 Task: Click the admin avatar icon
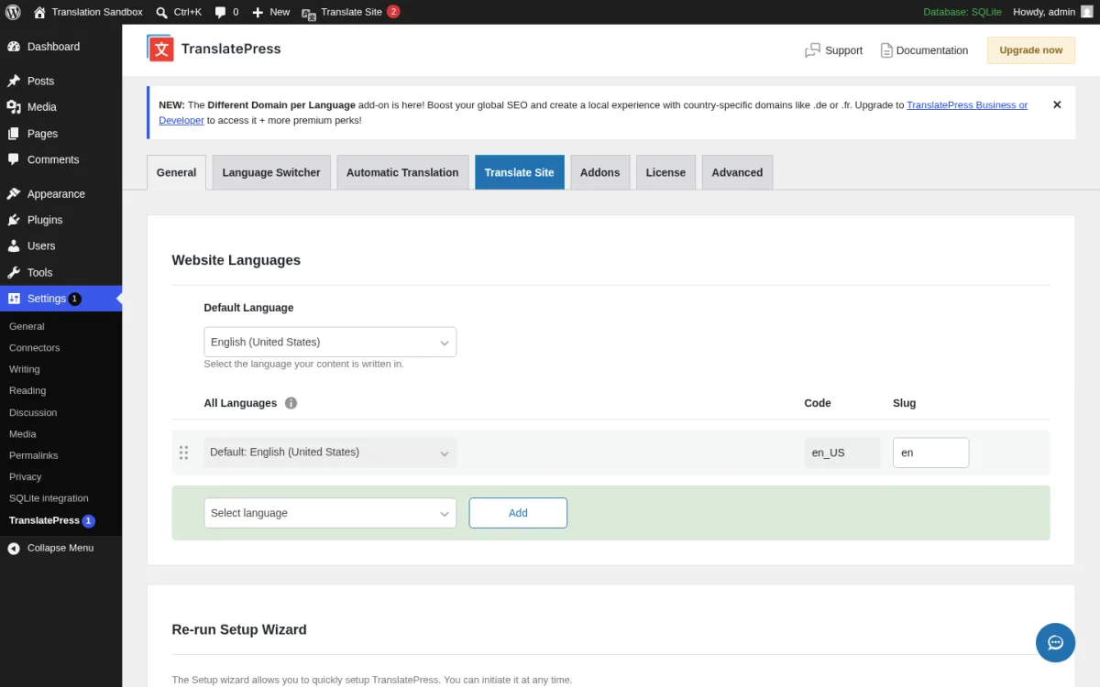pos(1086,12)
